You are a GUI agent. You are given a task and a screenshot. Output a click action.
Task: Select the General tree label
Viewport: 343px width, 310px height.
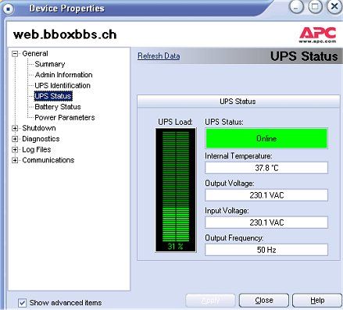pos(35,54)
